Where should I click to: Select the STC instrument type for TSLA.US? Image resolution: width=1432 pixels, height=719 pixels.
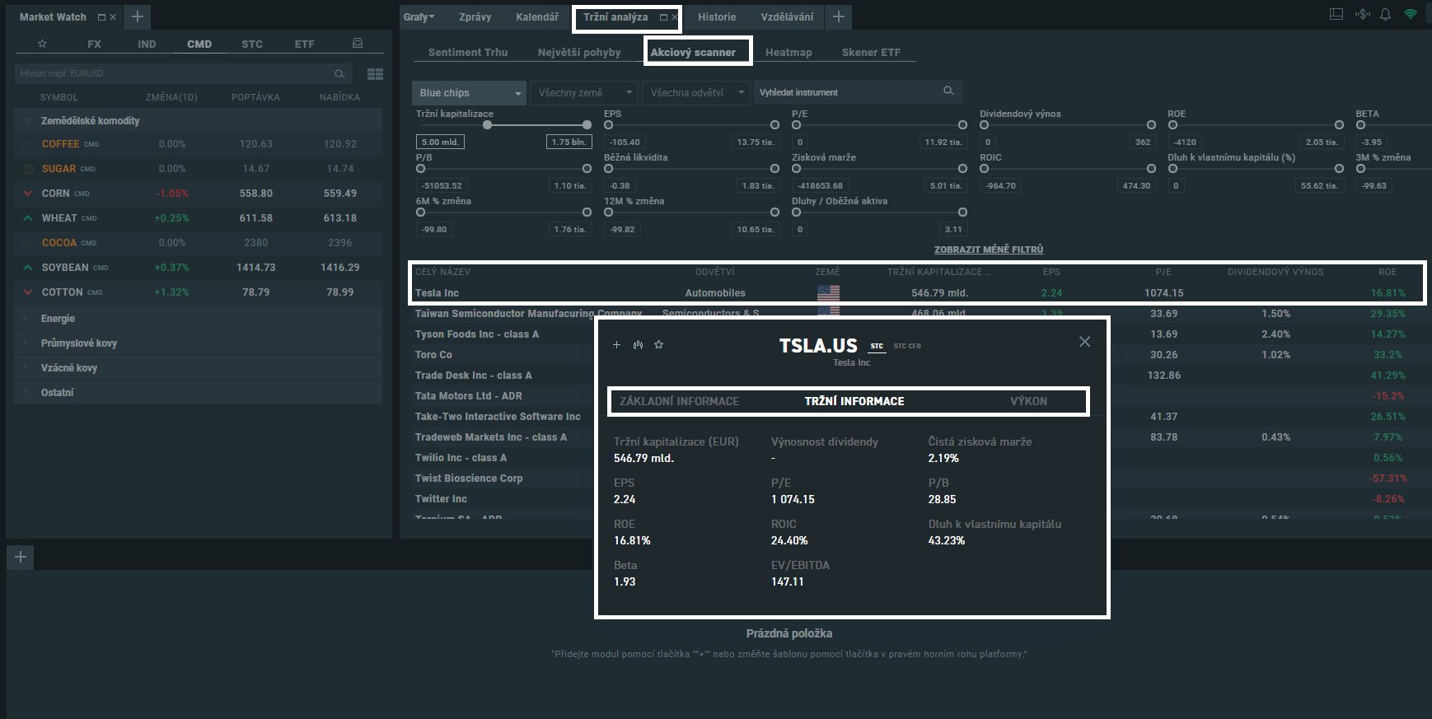click(877, 347)
